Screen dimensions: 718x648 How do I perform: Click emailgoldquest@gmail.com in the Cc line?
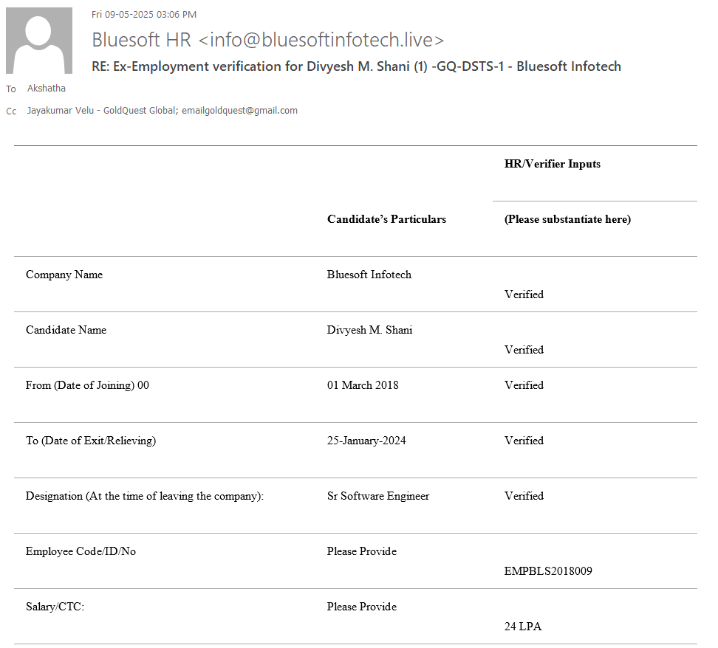pyautogui.click(x=241, y=111)
